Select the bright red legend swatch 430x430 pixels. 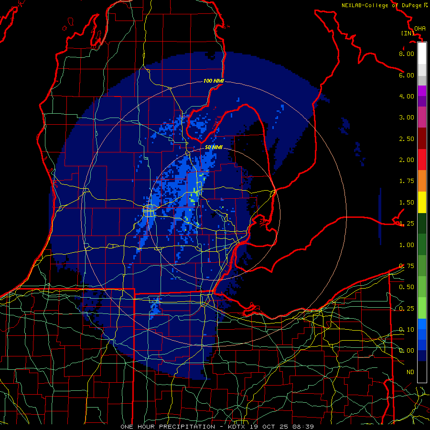(422, 160)
